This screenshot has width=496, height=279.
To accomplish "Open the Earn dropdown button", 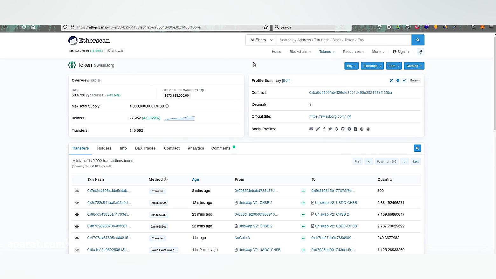I will click(x=394, y=66).
